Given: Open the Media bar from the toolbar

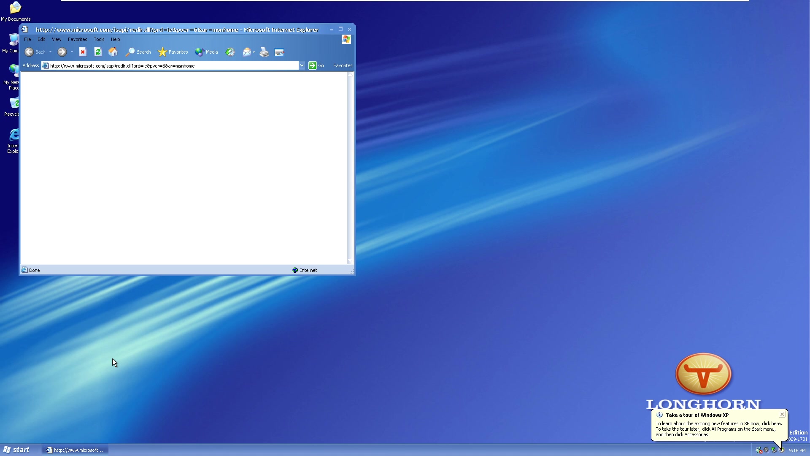Looking at the screenshot, I should point(206,52).
